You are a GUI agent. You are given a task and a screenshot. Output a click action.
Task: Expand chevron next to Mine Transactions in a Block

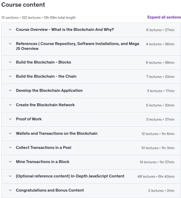click(x=10, y=162)
